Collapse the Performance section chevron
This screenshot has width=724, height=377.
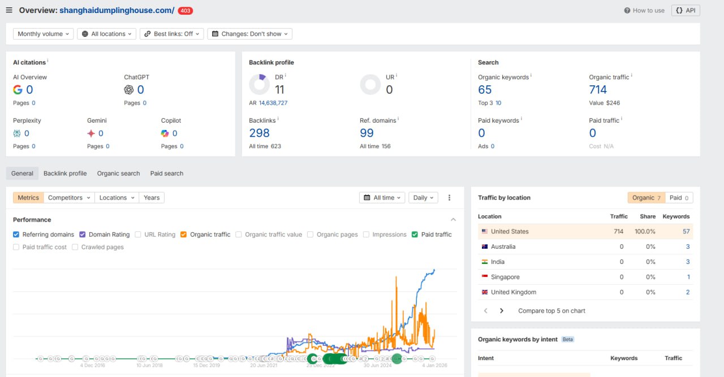coord(453,219)
